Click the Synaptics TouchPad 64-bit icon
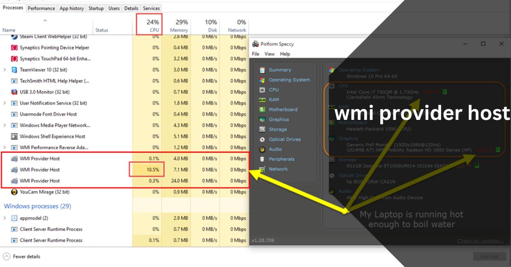Viewport: 511px width, 267px height. (x=14, y=59)
